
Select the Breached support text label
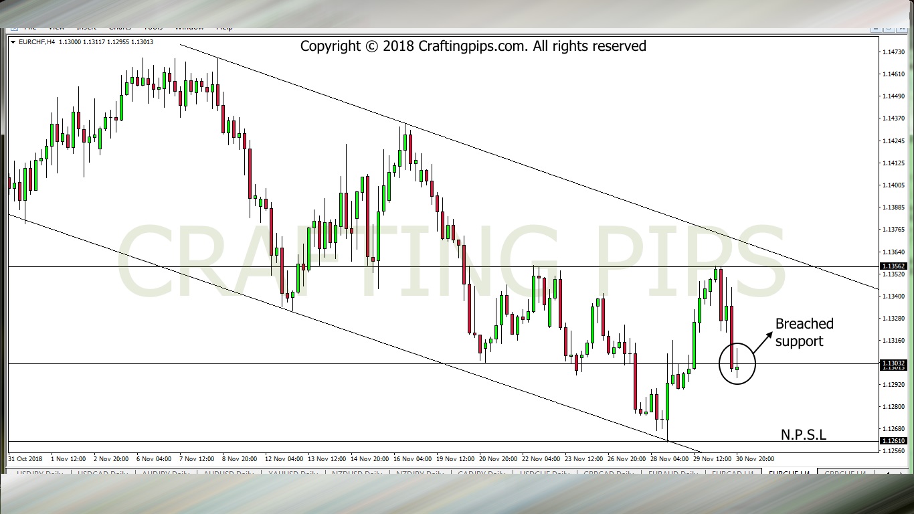[x=804, y=332]
